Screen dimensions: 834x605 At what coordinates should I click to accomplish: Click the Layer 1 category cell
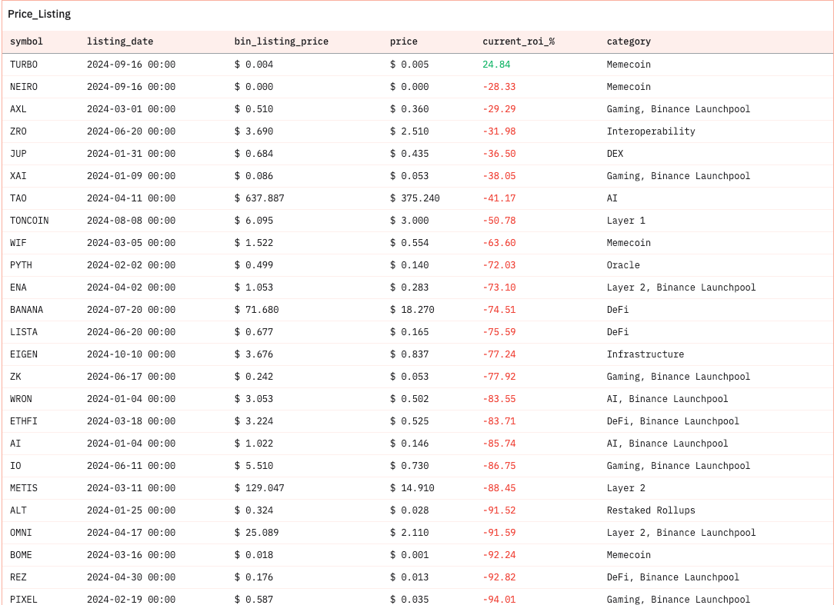[626, 221]
